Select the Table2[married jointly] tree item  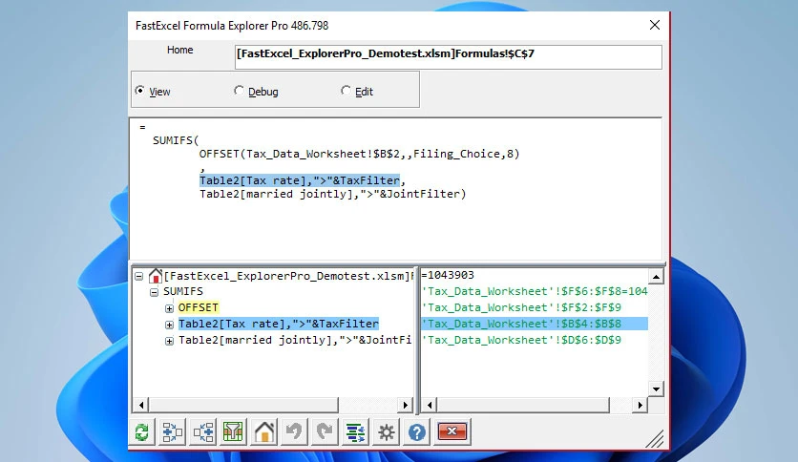coord(295,340)
